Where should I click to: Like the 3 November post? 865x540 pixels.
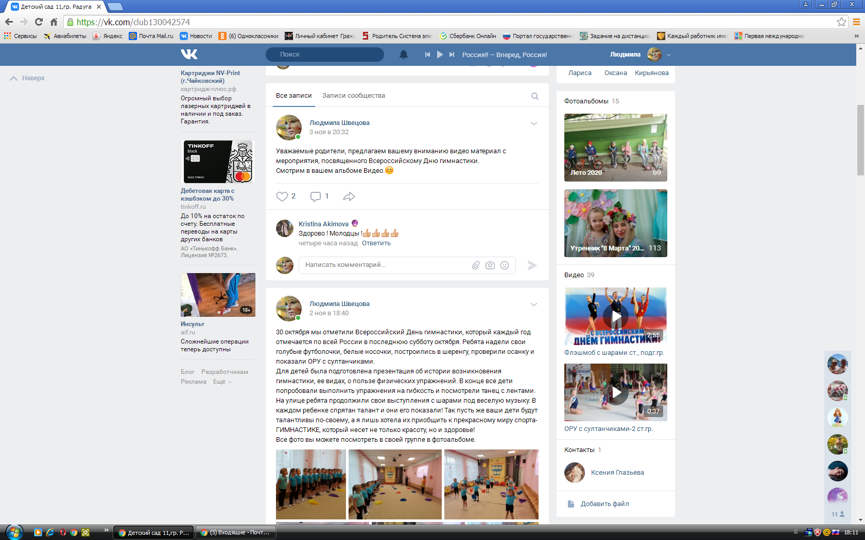[x=282, y=196]
